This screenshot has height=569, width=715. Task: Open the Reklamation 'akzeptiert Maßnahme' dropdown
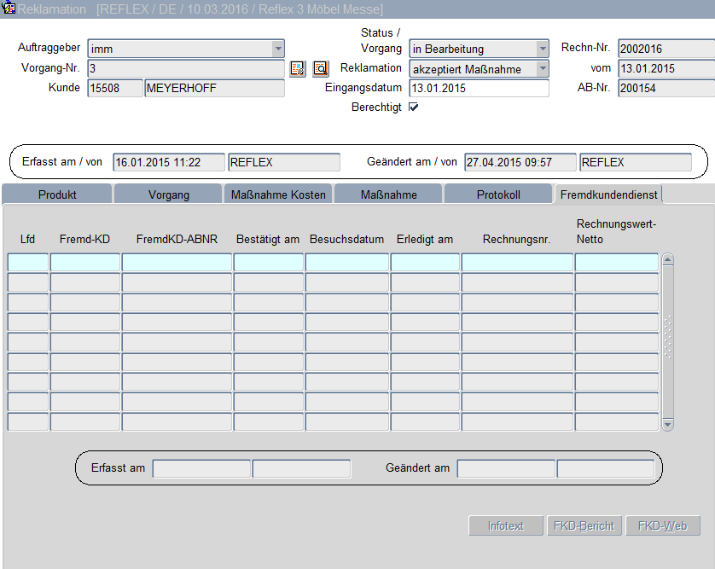click(x=542, y=68)
